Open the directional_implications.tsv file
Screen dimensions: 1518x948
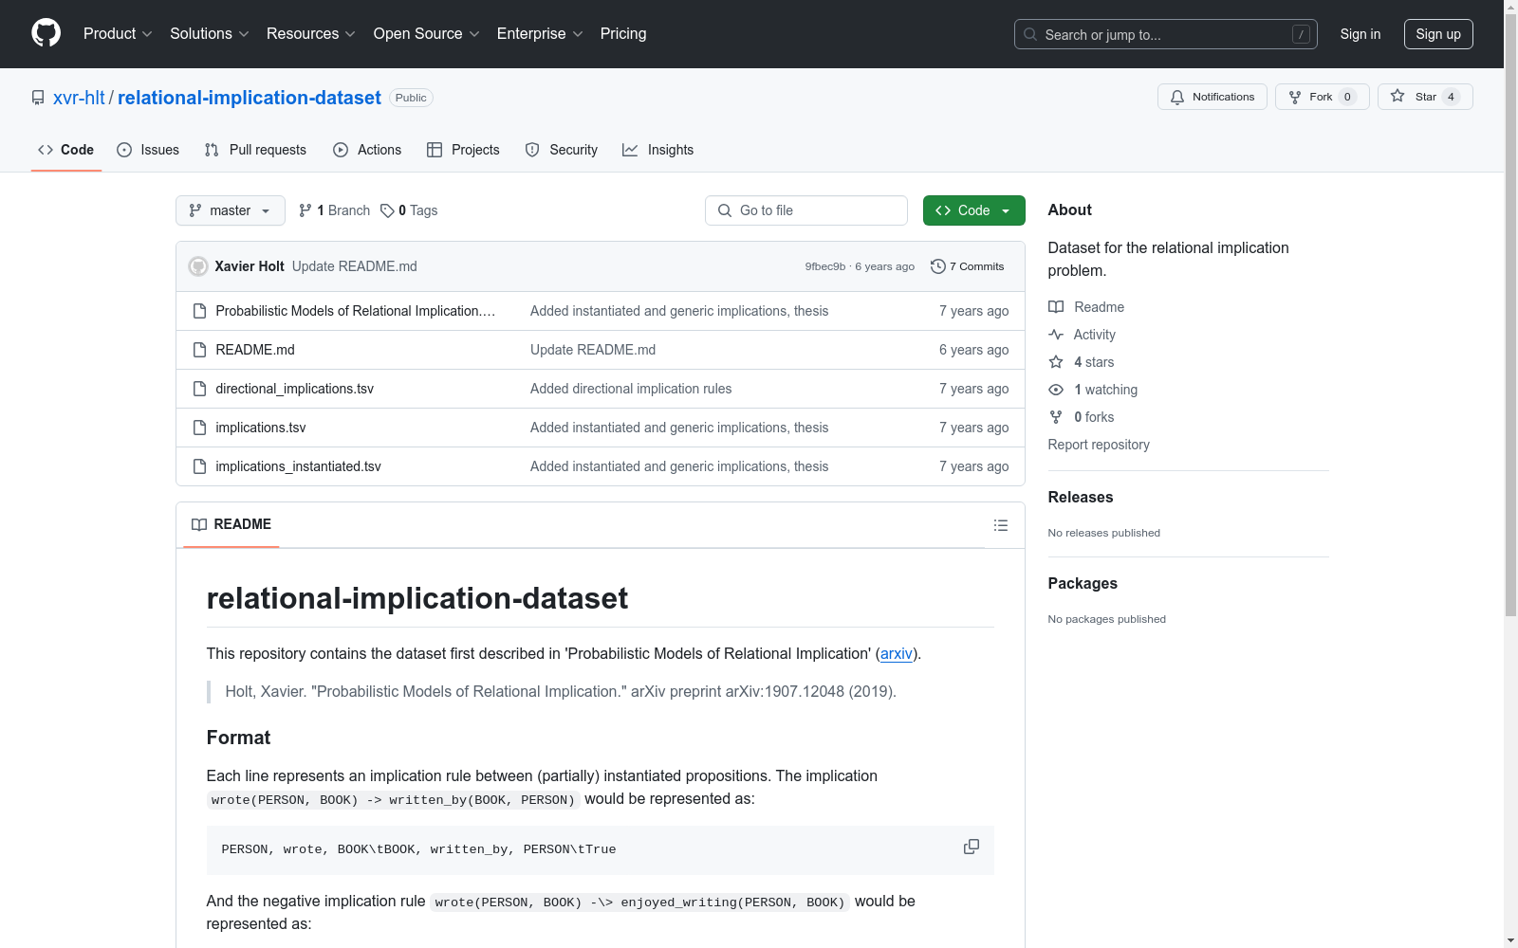pyautogui.click(x=295, y=389)
